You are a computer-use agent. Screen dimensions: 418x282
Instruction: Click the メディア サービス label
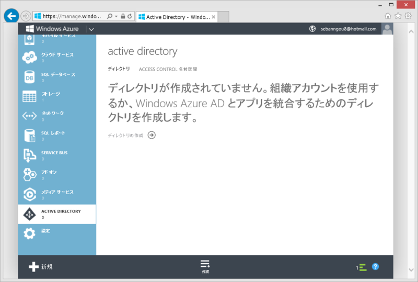pos(57,191)
